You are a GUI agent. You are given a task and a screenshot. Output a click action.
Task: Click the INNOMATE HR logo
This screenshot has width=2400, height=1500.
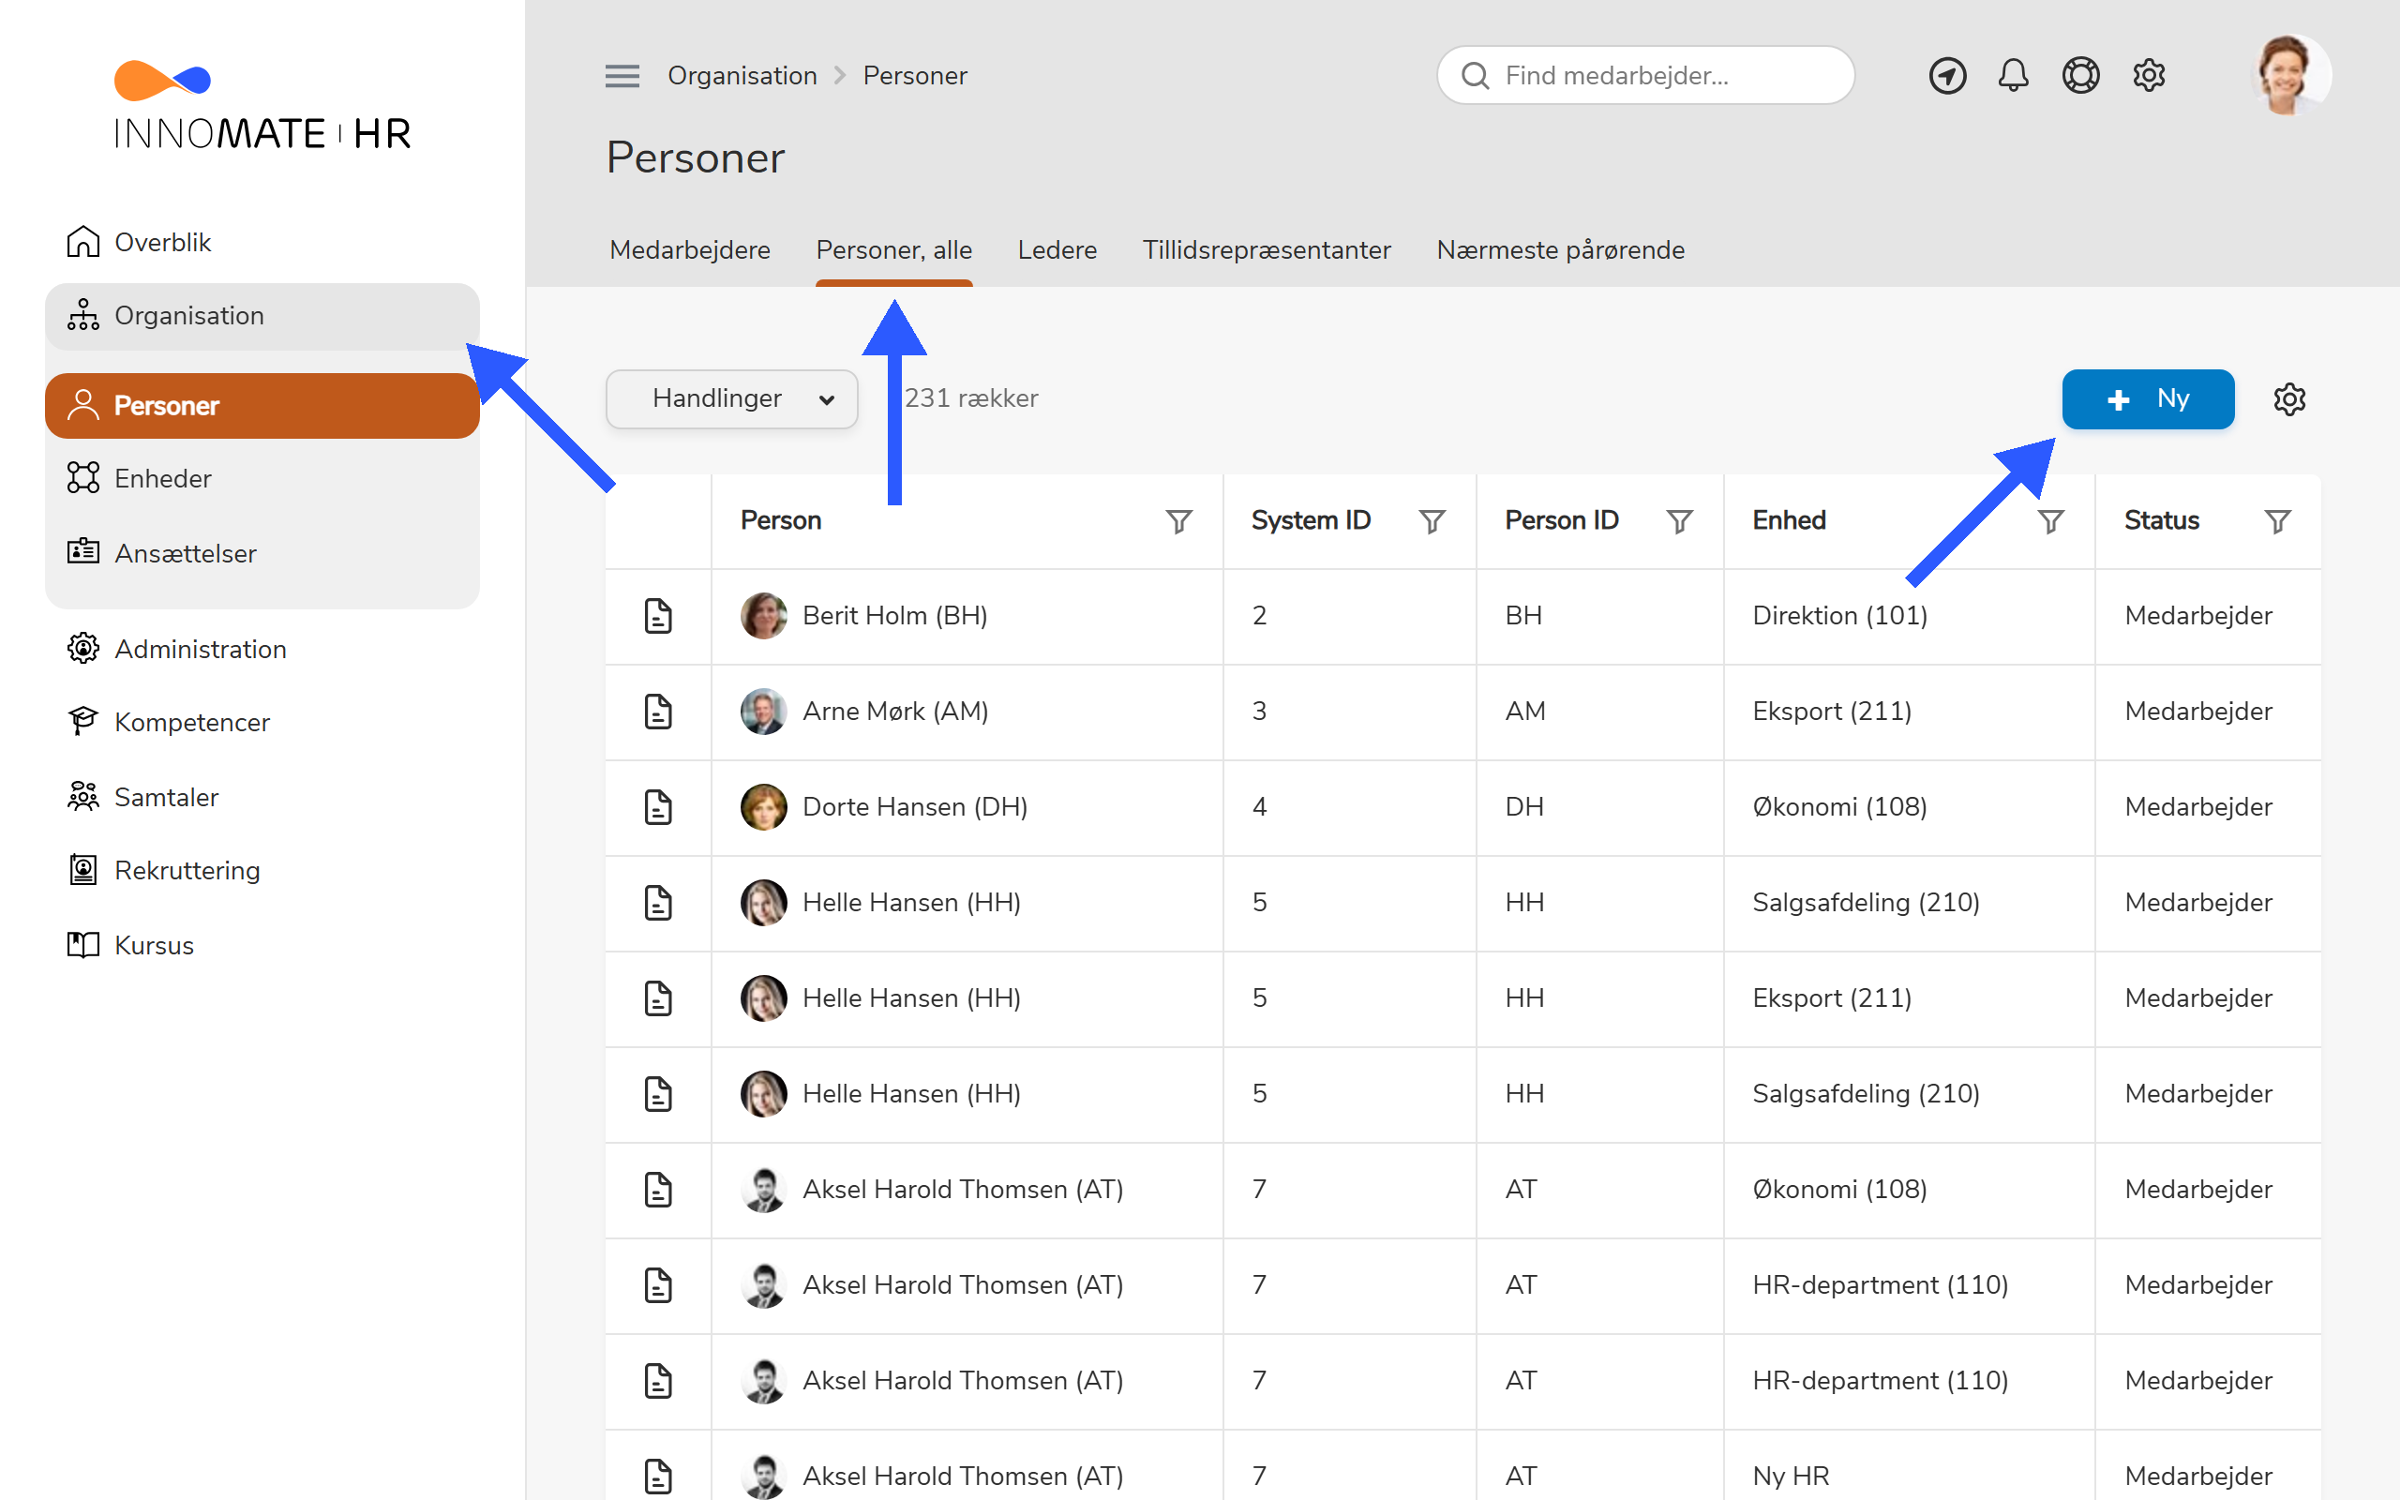262,106
